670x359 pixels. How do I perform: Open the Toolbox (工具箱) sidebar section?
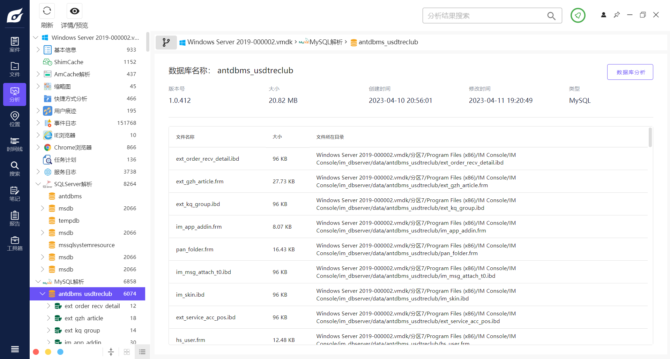15,243
